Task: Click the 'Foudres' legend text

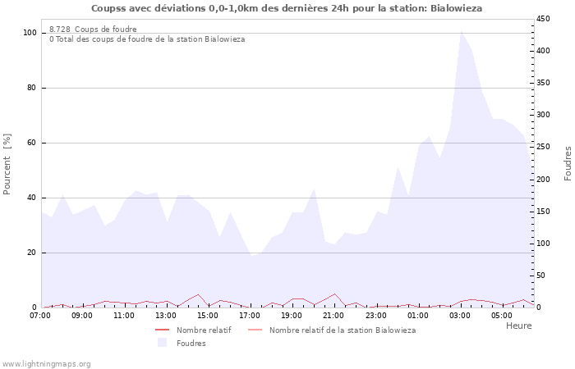Action: [x=191, y=343]
